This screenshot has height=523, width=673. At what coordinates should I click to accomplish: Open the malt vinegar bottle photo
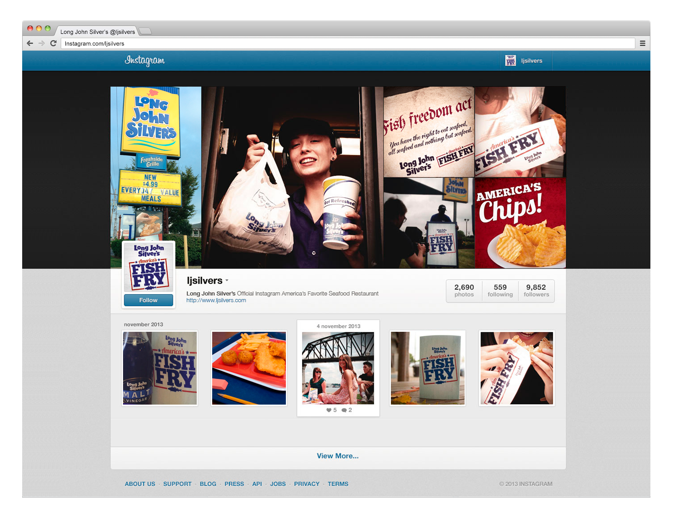pyautogui.click(x=160, y=368)
